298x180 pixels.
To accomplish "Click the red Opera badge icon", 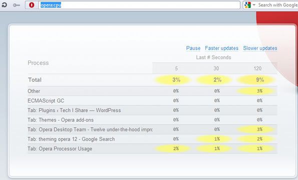I will tap(32, 5).
